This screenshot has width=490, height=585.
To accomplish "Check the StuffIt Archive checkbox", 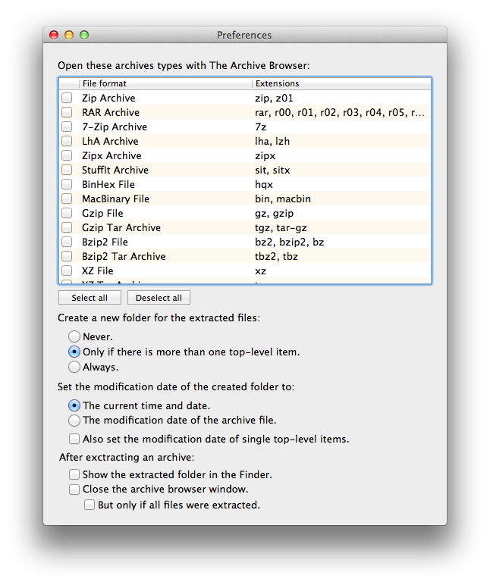I will tap(67, 170).
